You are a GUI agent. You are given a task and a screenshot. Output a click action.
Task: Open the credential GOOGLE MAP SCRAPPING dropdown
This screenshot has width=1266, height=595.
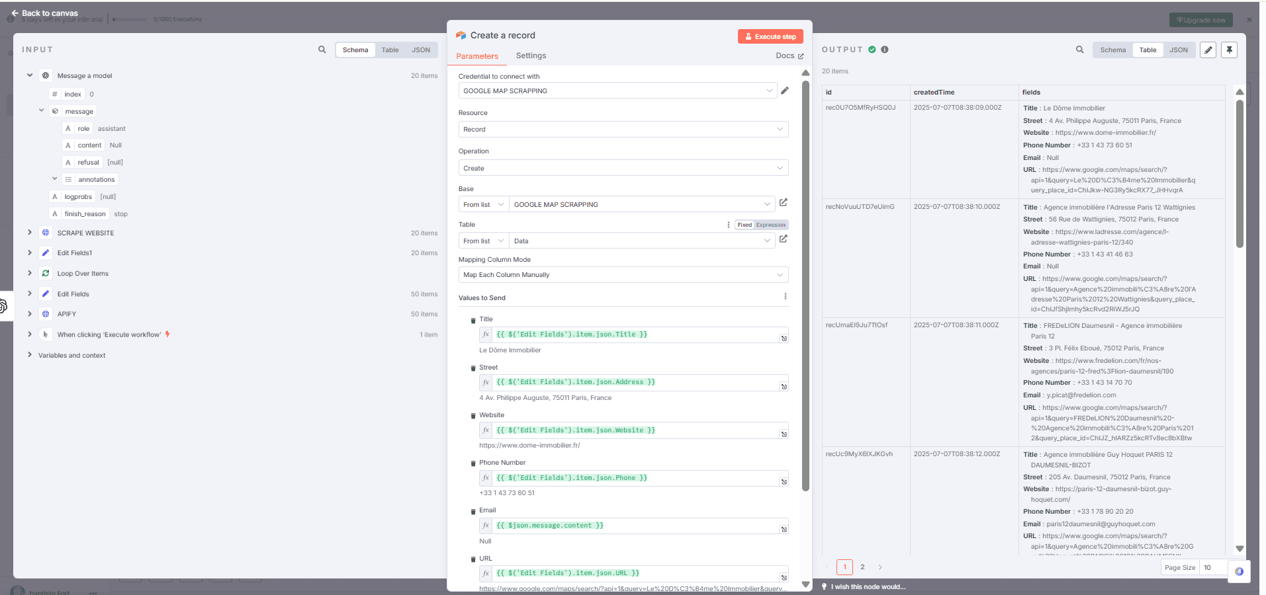point(617,91)
